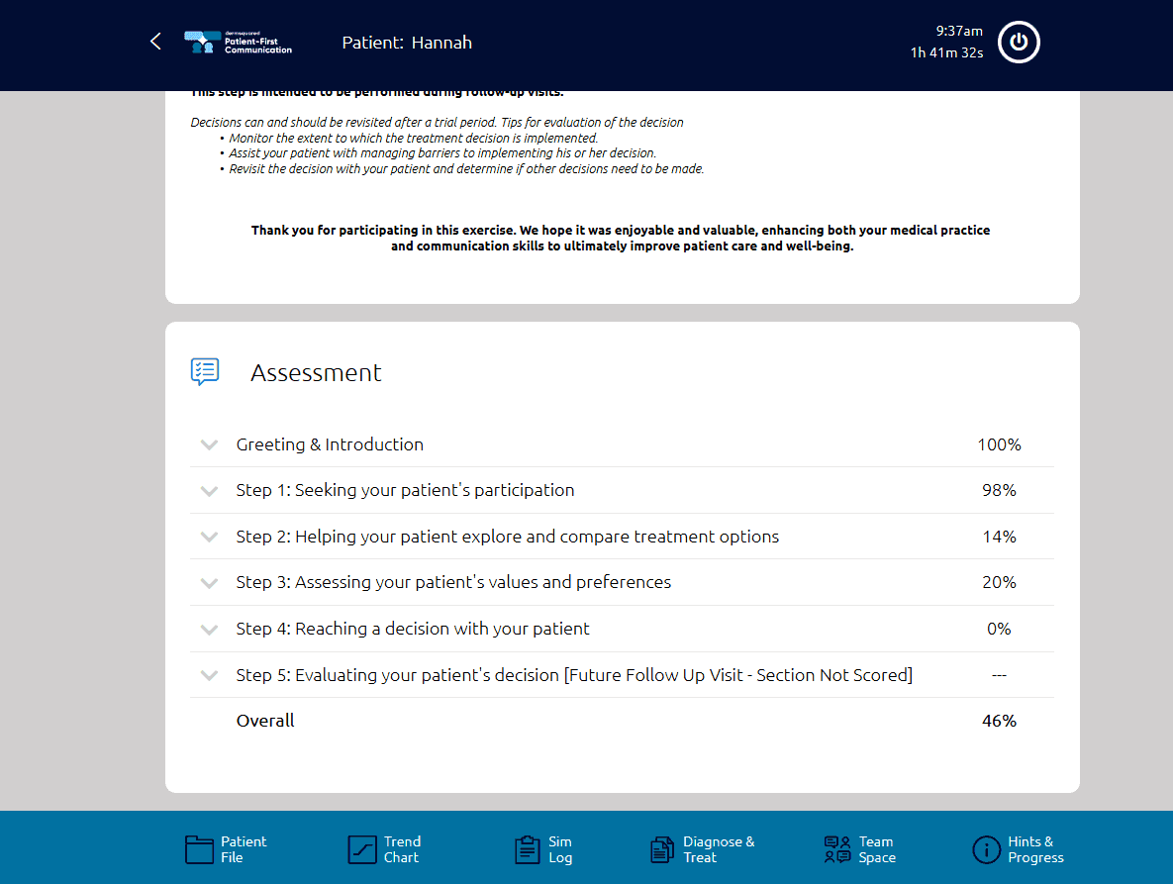Open Diagnose & Treat documents icon
The image size is (1173, 884).
tap(662, 849)
